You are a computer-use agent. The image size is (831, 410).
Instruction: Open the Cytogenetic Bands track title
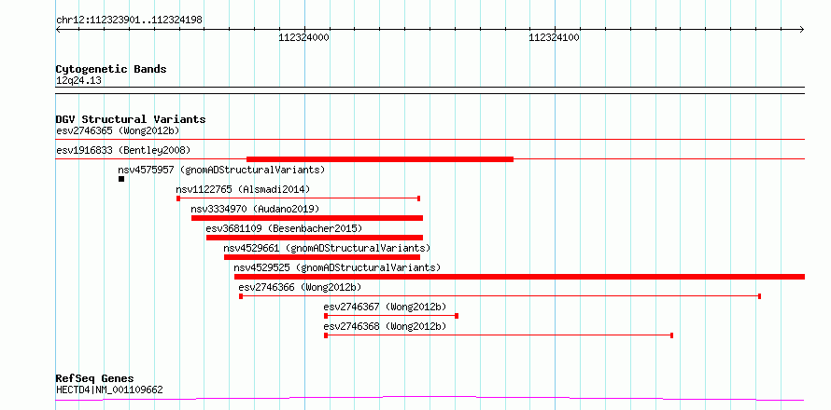[111, 69]
